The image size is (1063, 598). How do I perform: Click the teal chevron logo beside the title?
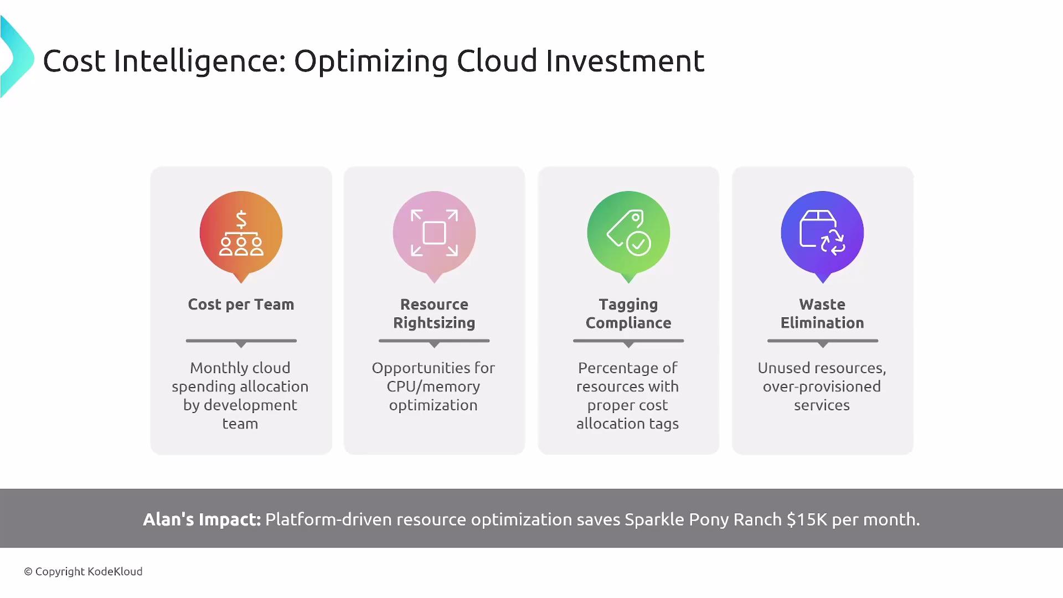(17, 57)
